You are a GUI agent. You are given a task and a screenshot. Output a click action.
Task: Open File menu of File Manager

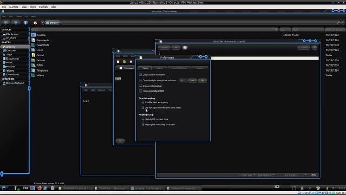4,17
